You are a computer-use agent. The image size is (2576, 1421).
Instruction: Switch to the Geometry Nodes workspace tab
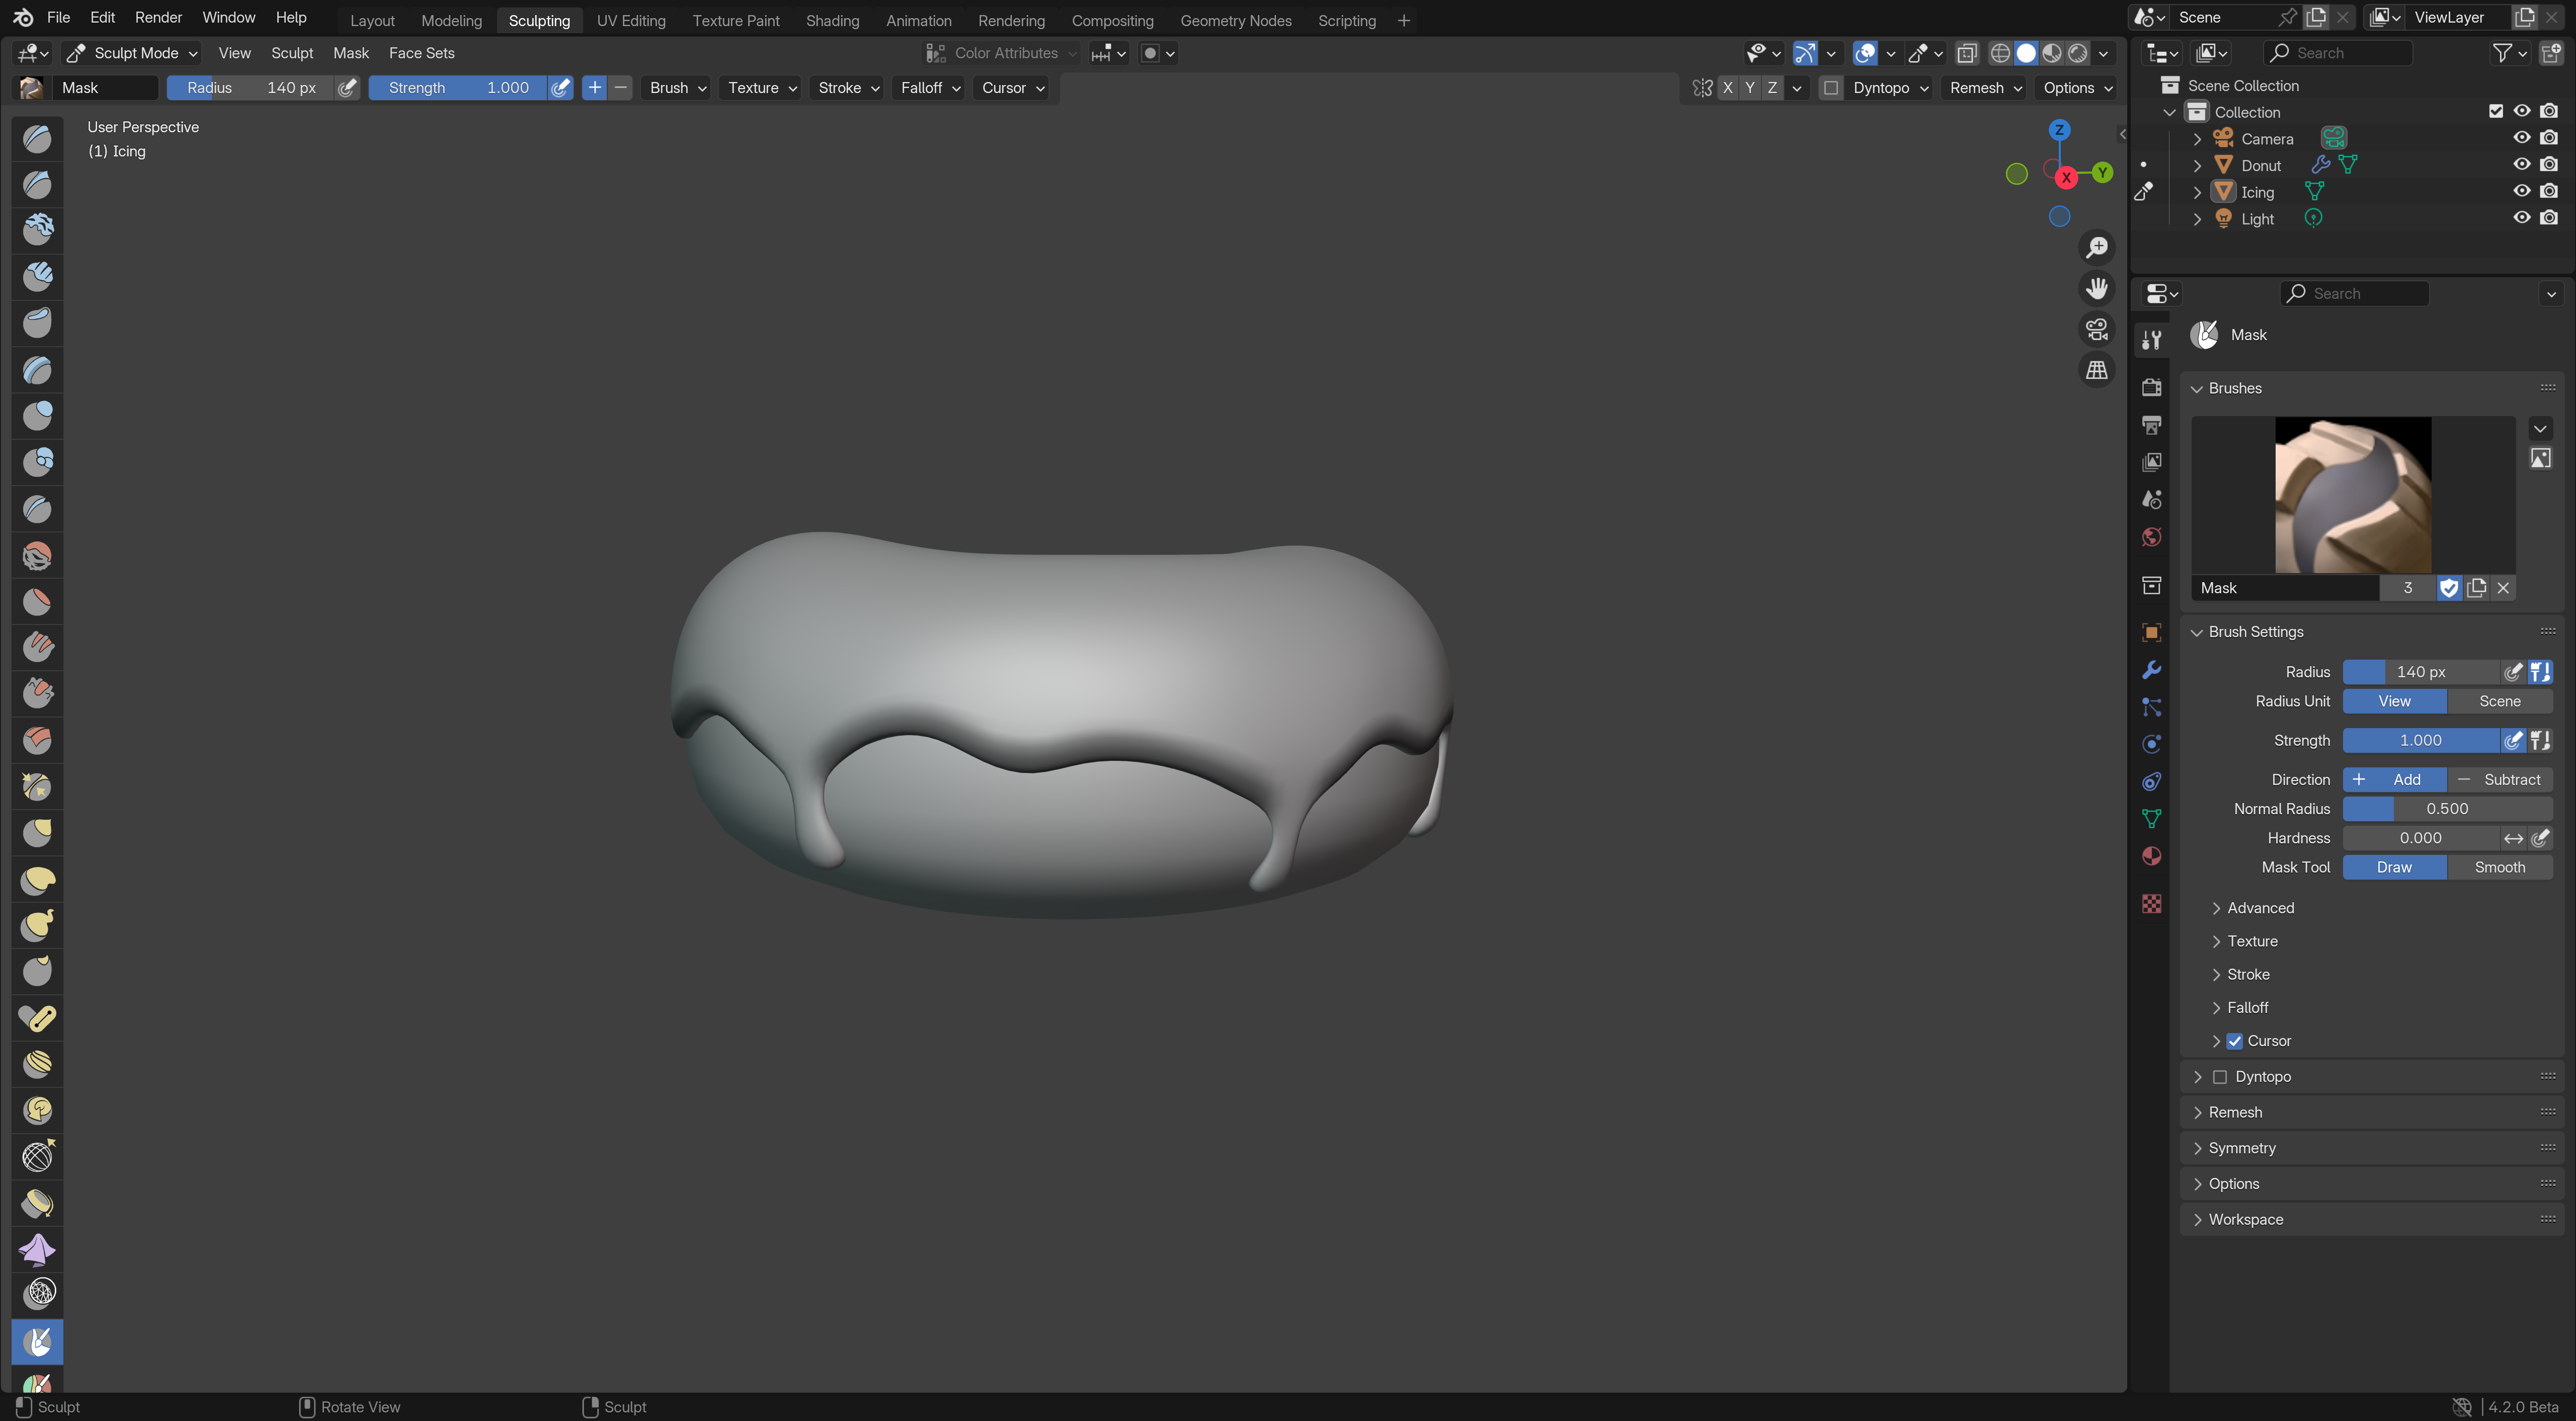1235,20
